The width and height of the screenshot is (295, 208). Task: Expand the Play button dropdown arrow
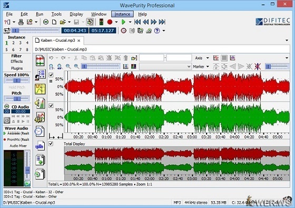130,22
